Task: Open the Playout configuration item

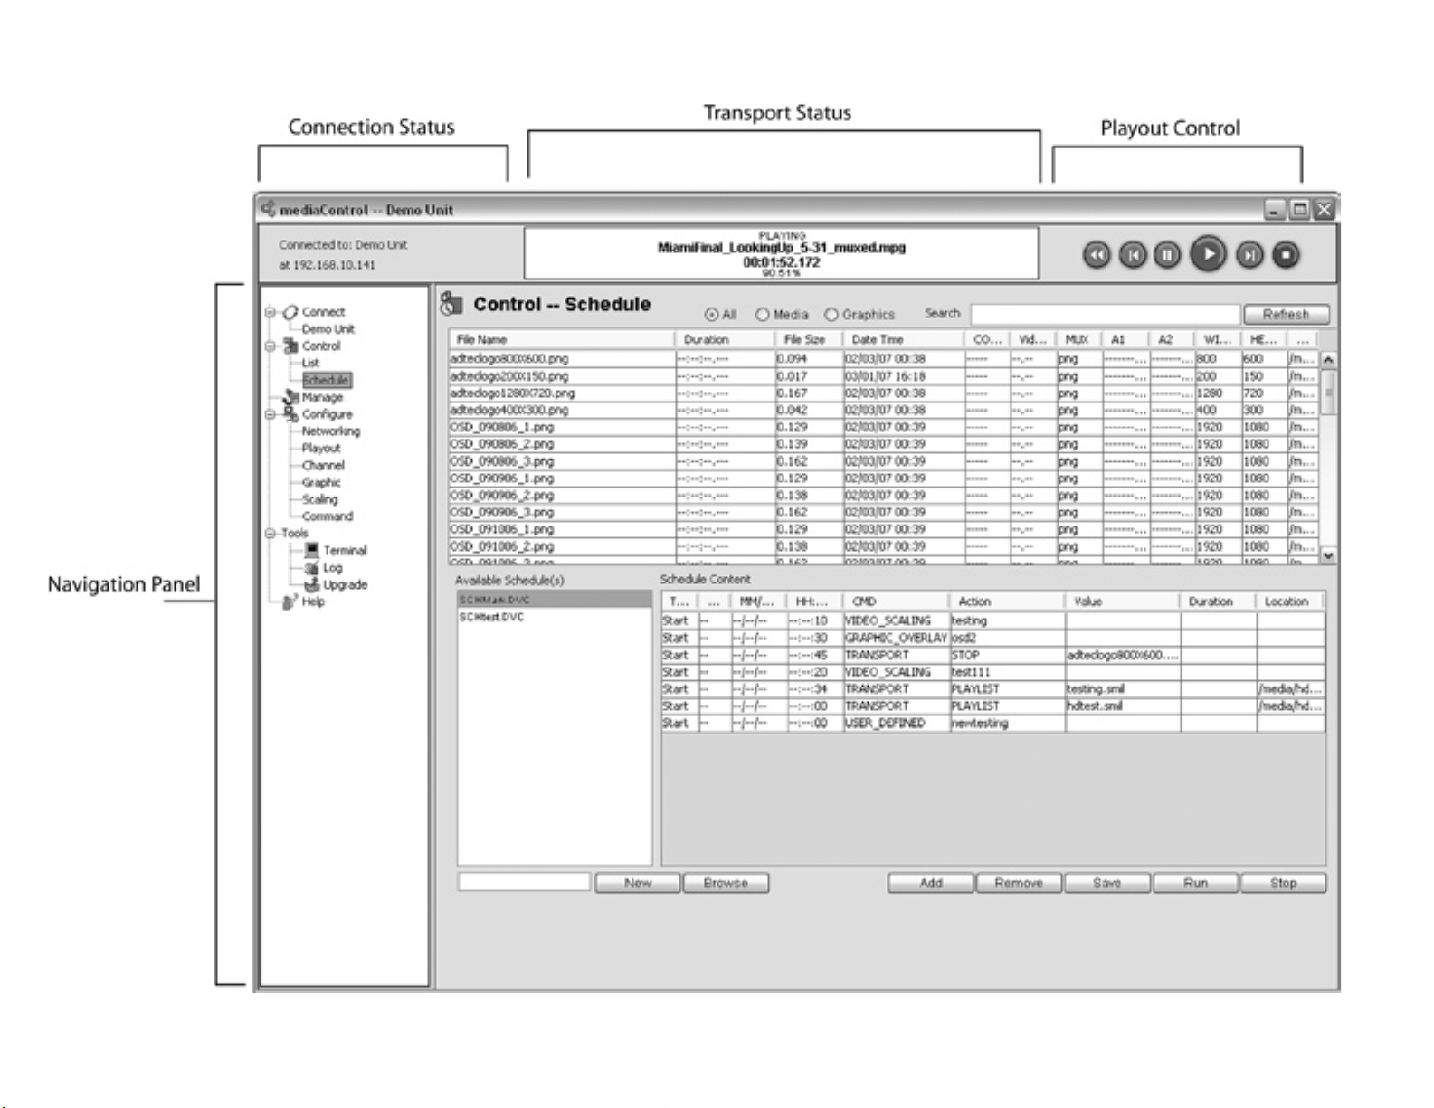Action: point(321,449)
